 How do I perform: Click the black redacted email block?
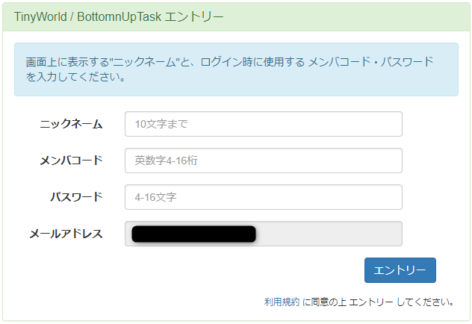(193, 234)
